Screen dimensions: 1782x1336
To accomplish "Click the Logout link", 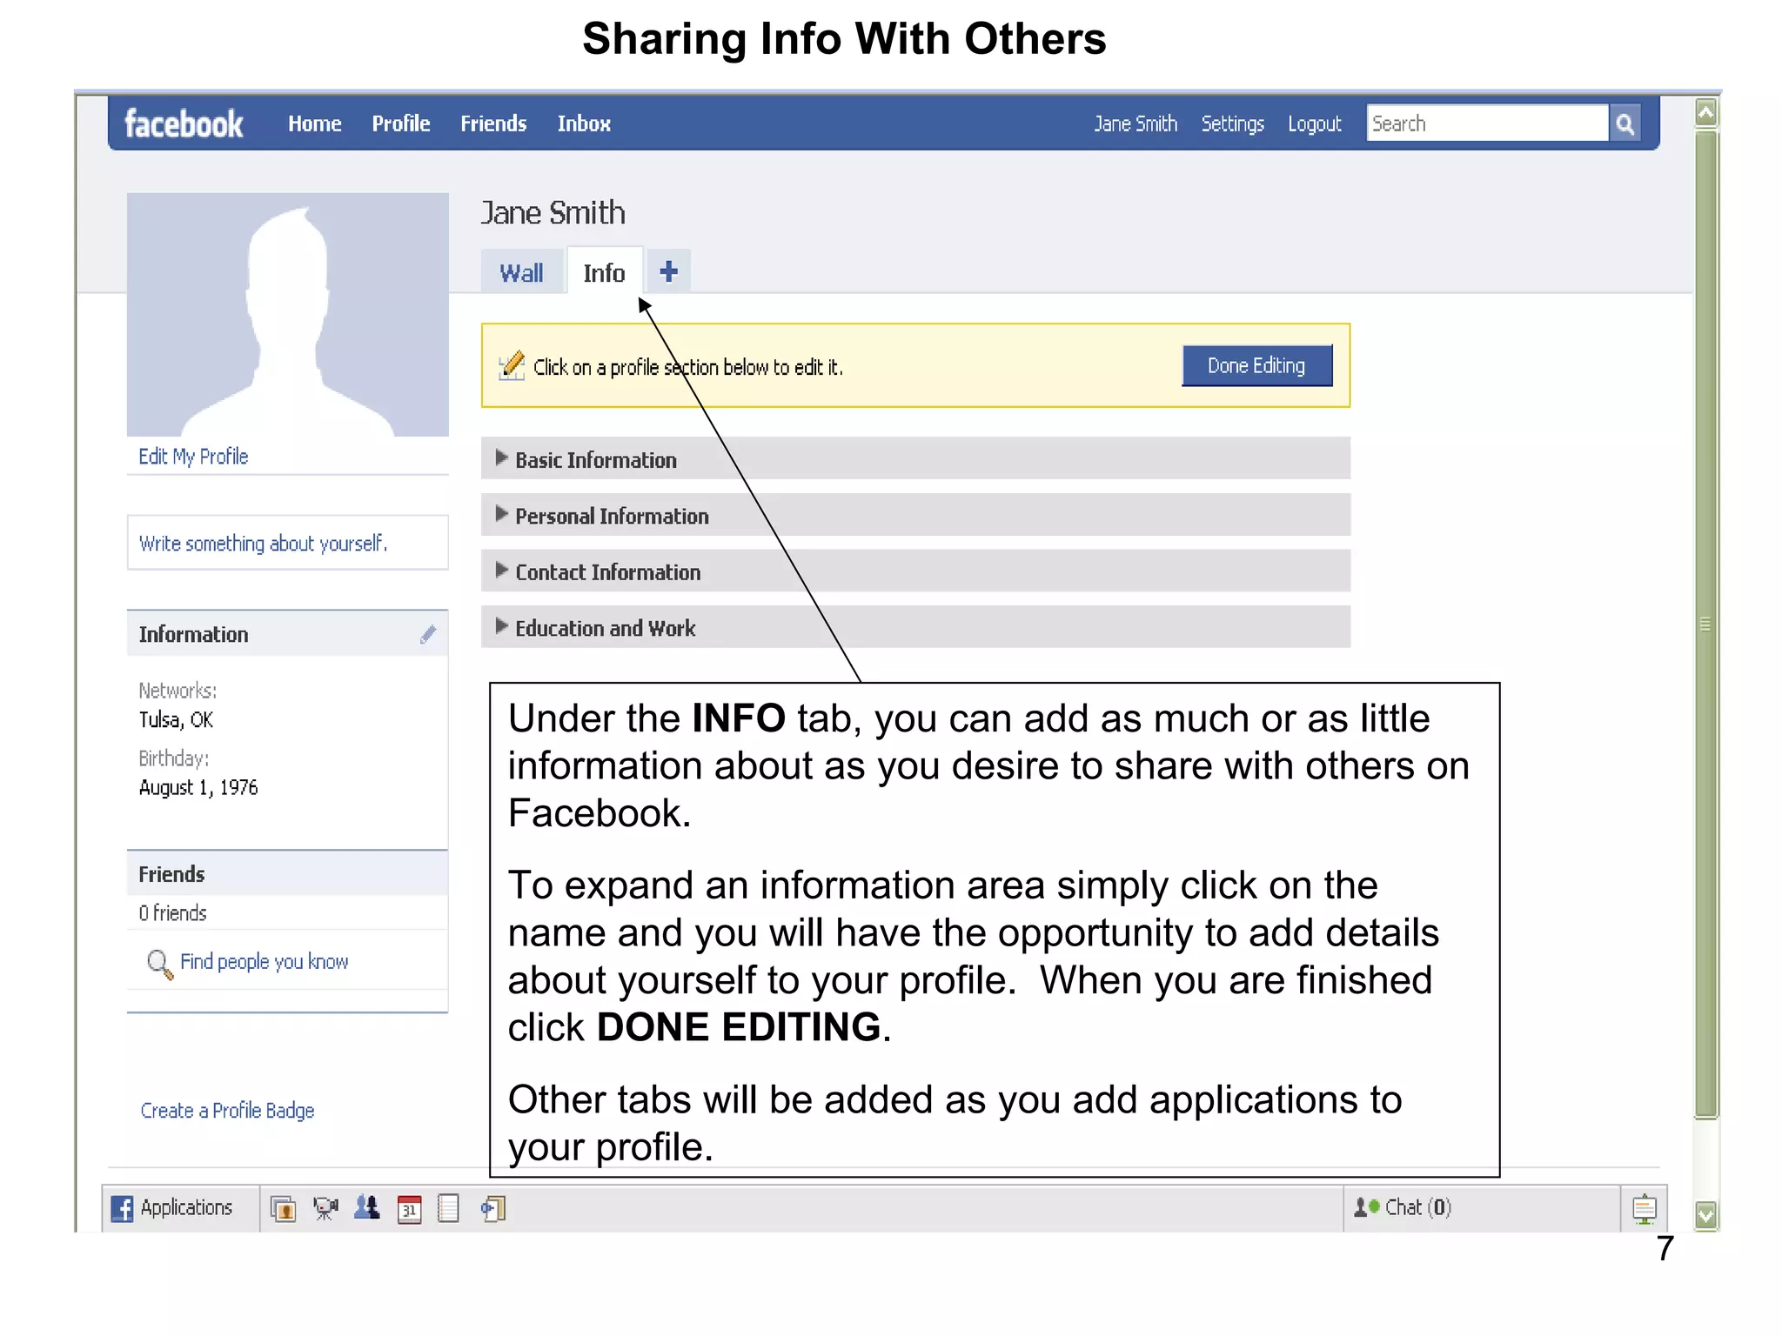I will (x=1315, y=124).
